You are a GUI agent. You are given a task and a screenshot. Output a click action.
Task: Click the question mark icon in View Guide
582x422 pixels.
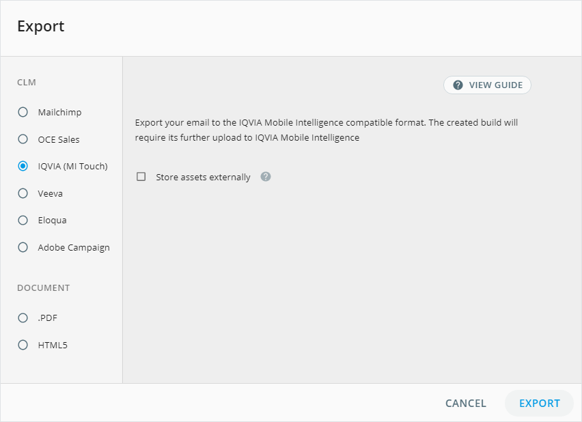458,85
